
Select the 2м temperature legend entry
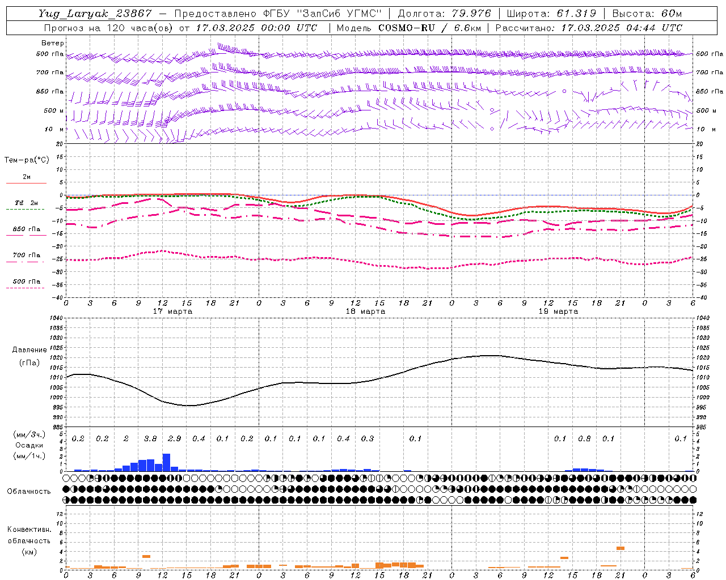27,177
